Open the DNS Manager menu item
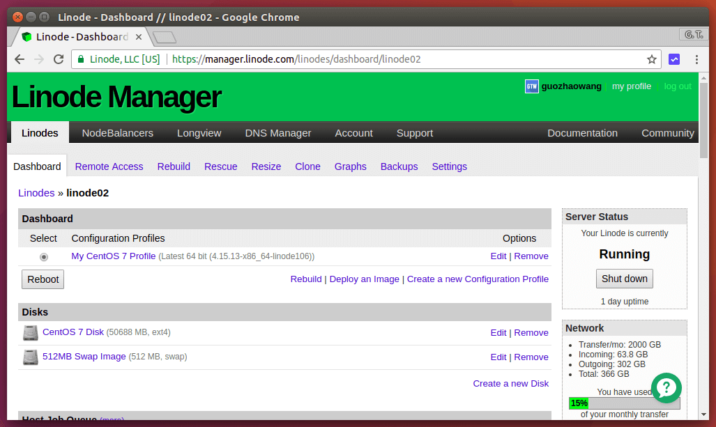The height and width of the screenshot is (427, 716). [278, 133]
